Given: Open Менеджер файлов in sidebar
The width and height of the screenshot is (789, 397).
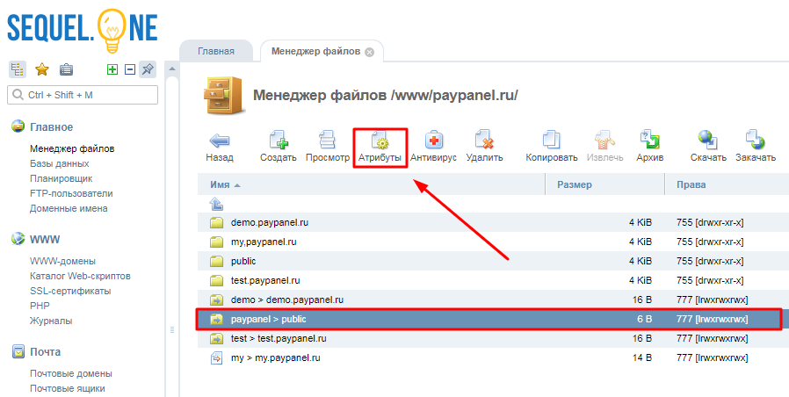Looking at the screenshot, I should pos(72,148).
